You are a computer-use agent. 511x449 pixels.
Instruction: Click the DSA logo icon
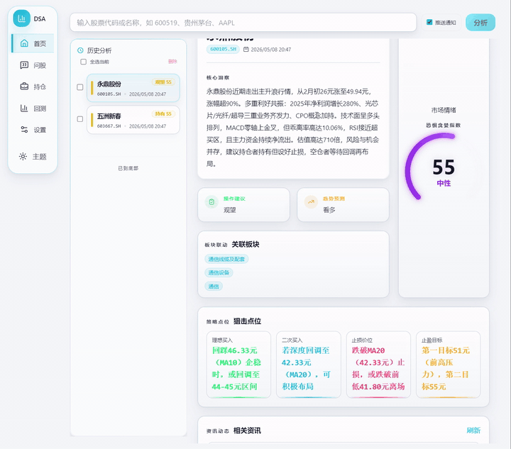(x=21, y=18)
